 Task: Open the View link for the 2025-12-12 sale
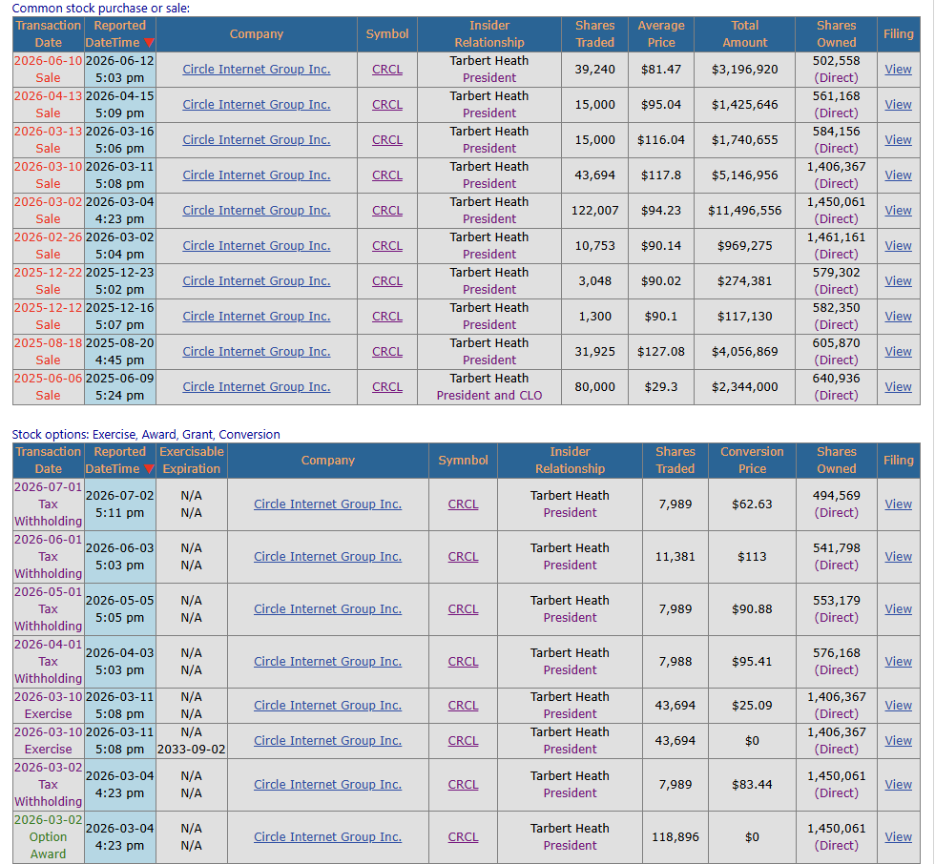point(898,317)
